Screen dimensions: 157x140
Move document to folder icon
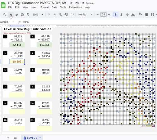77,3
